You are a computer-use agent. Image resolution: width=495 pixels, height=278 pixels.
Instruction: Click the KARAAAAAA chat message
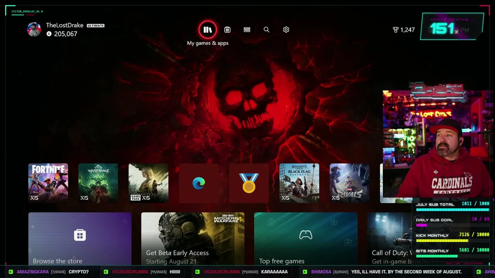click(x=275, y=272)
